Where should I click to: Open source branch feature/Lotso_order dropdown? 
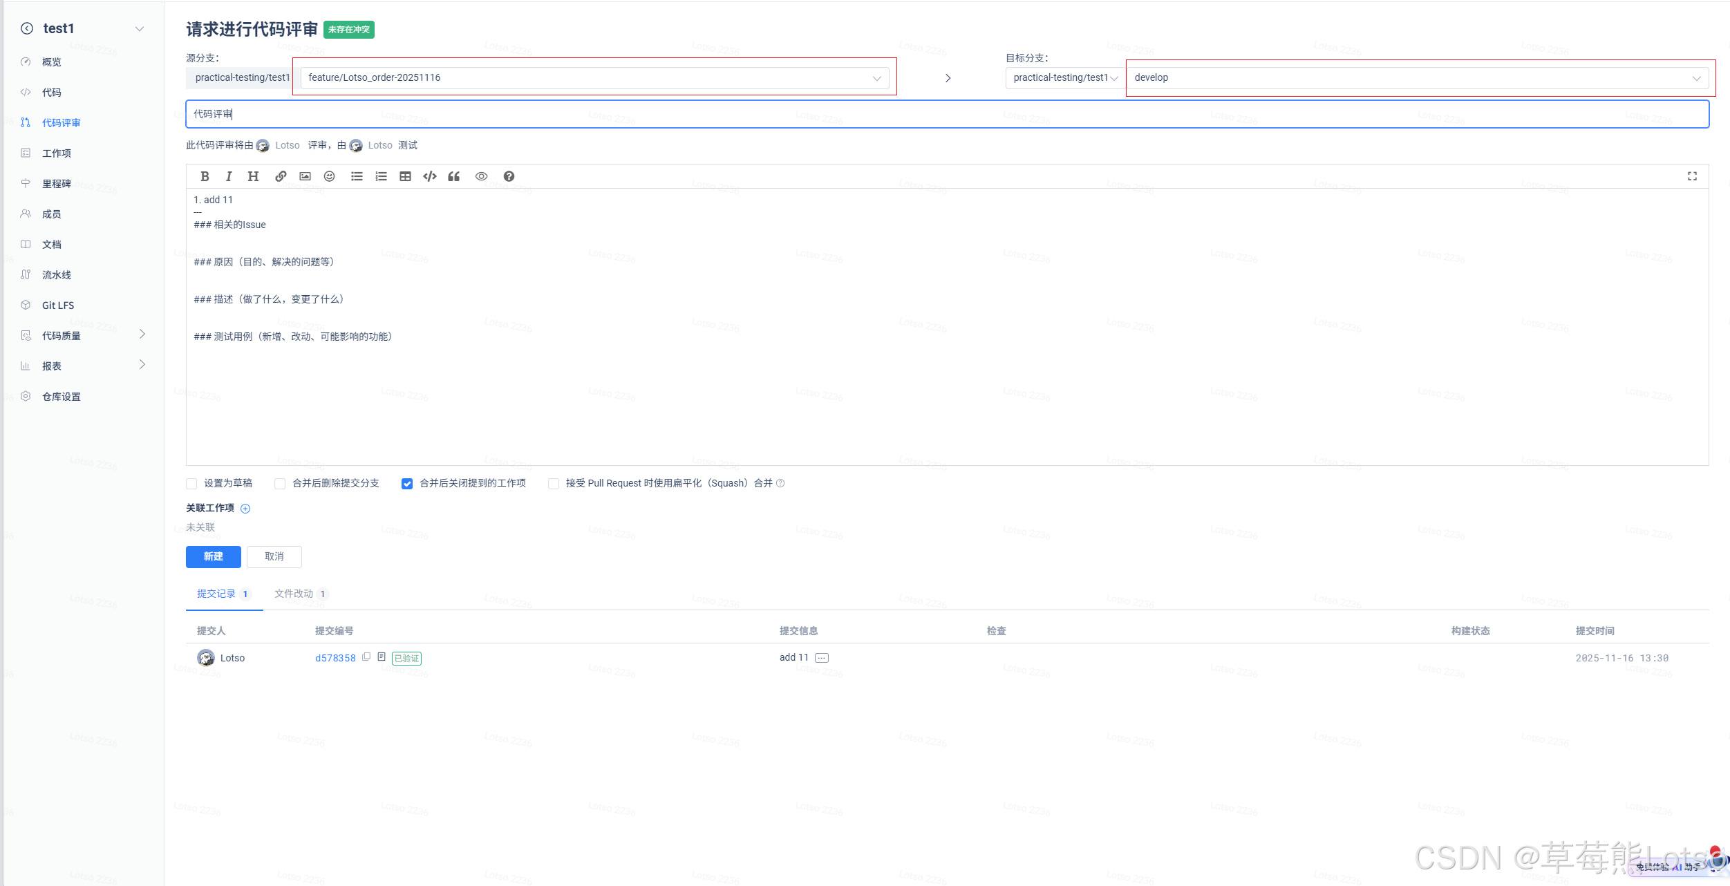click(594, 77)
